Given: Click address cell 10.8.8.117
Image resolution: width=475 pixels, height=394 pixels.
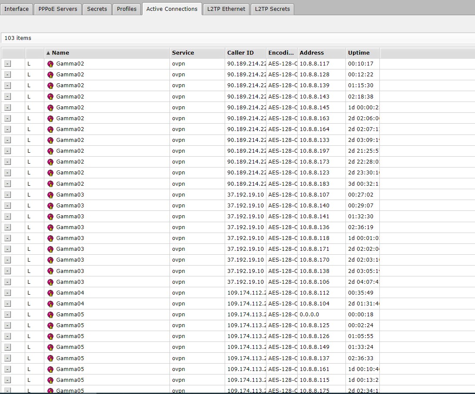Looking at the screenshot, I should click(315, 63).
